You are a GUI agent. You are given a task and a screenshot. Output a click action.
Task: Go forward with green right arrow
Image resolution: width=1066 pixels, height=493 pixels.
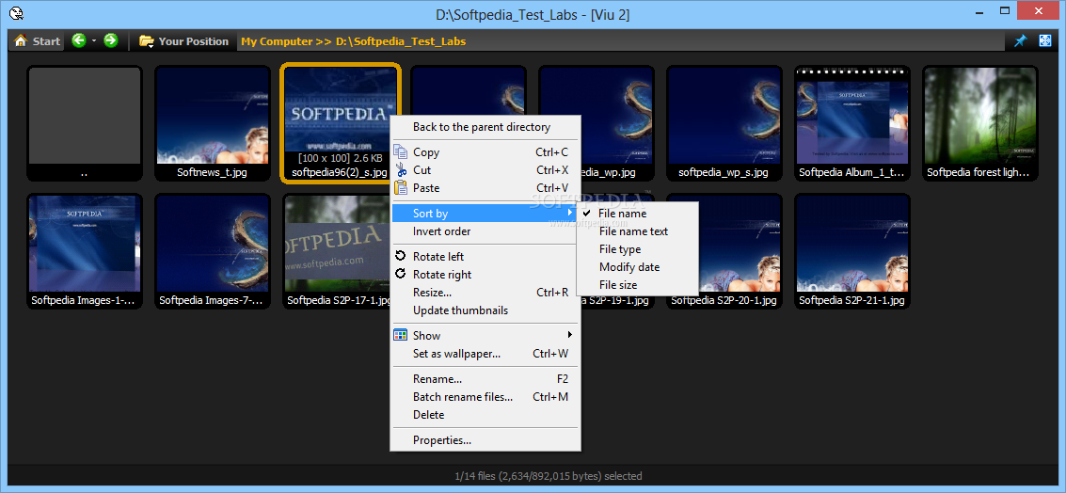pyautogui.click(x=111, y=40)
